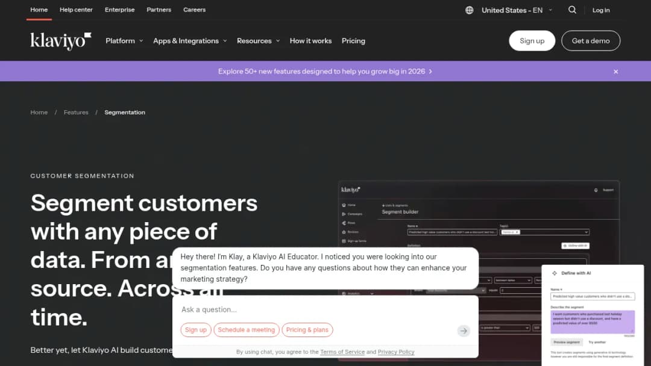
Task: Send the chat question arrow button
Action: pyautogui.click(x=464, y=330)
